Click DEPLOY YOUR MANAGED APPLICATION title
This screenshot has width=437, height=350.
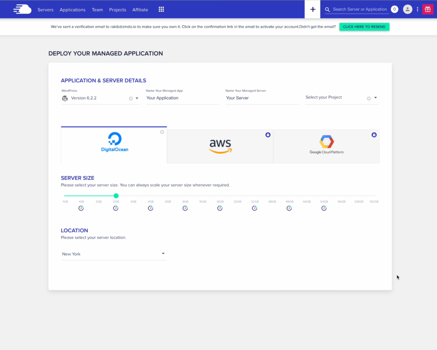pos(106,53)
